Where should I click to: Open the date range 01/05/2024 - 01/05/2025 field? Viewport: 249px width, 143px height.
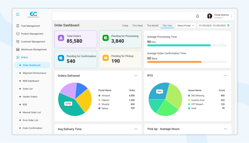point(214,25)
